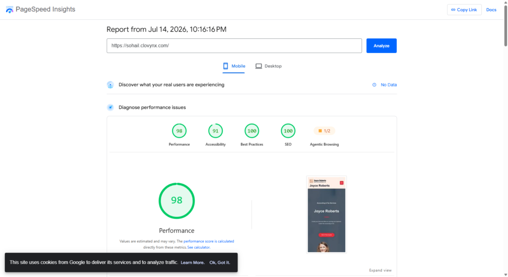Select the Best Practices 100 gauge
Viewport: 508px width, 277px height.
[252, 131]
